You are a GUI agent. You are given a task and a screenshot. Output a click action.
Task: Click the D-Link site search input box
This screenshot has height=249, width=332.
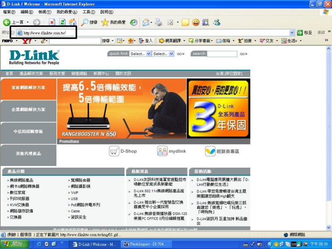click(x=222, y=54)
